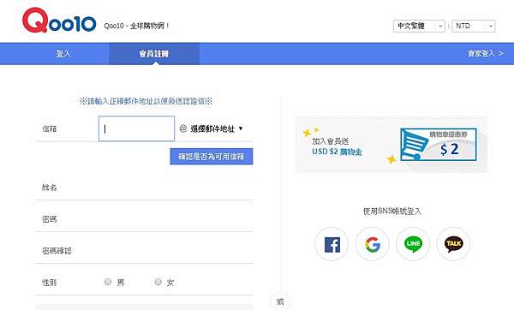Focus the 信箱 email input field
This screenshot has width=514, height=310.
pyautogui.click(x=136, y=128)
